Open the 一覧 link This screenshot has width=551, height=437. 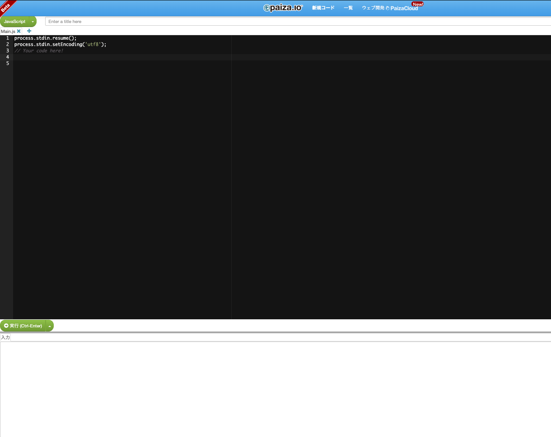[x=348, y=8]
